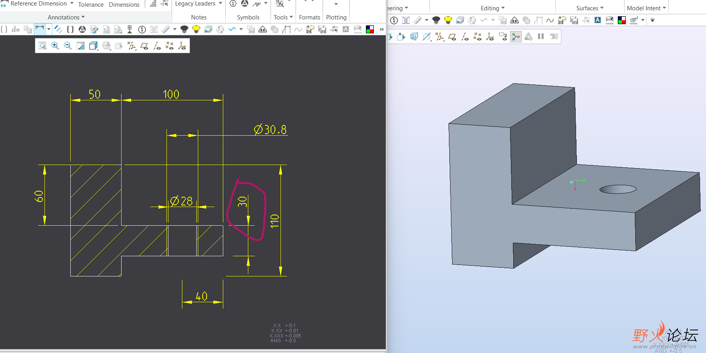Click the RGB color swatch in drawing toolbar
Viewport: 706px width, 353px height.
pos(370,29)
